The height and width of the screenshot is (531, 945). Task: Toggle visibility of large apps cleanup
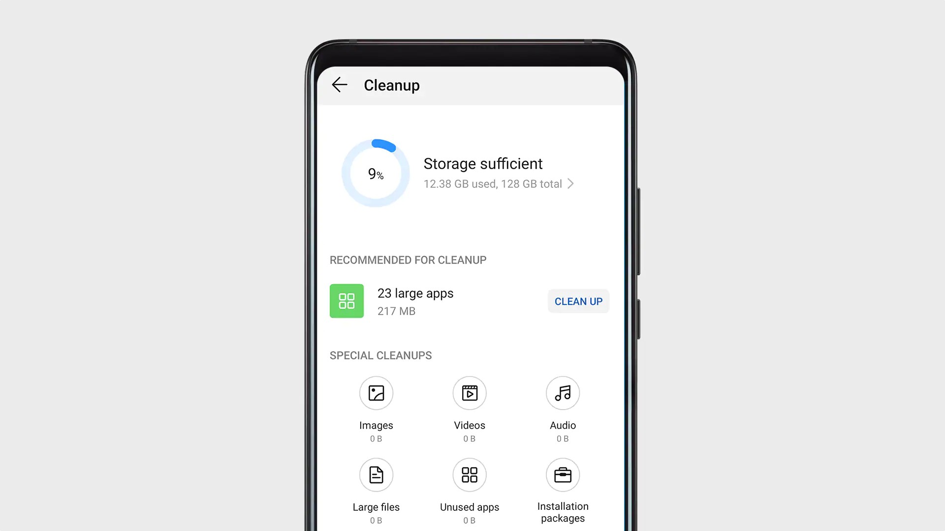coord(578,301)
